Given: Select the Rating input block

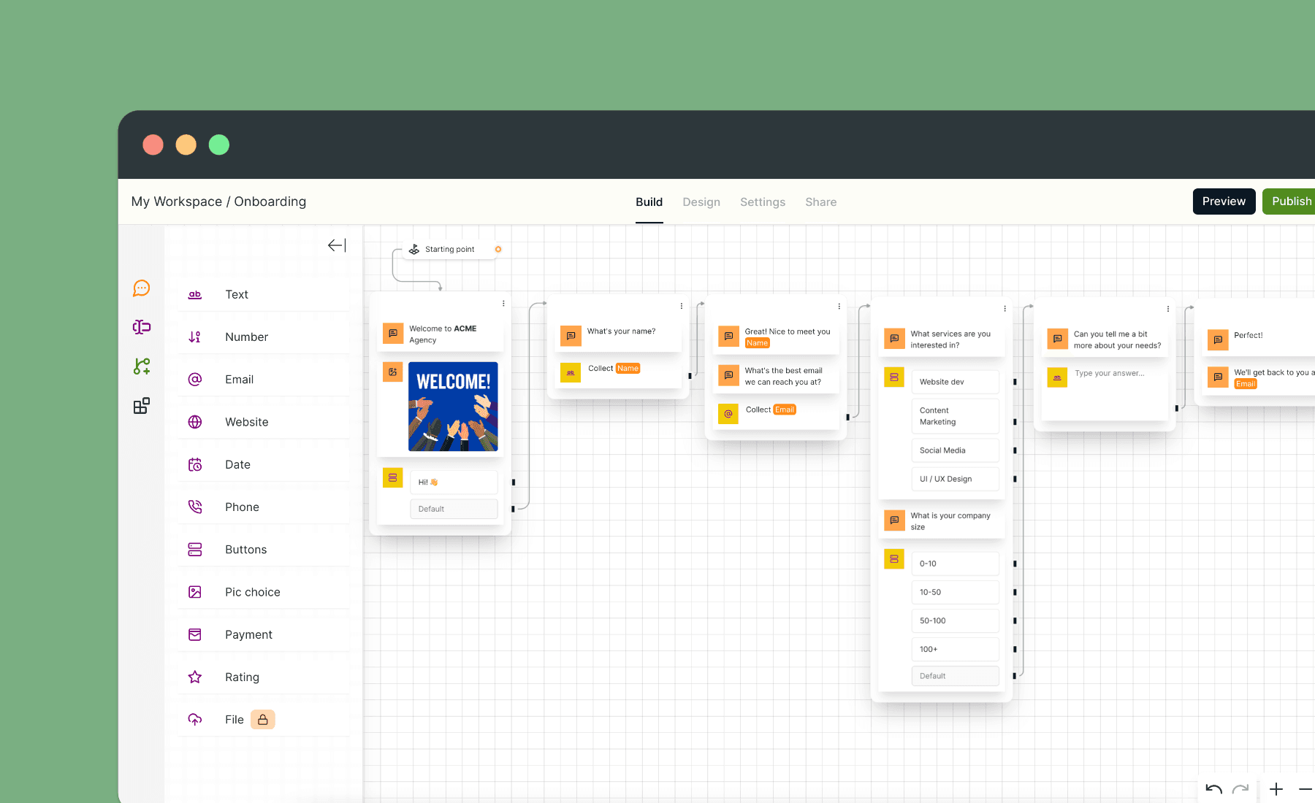Looking at the screenshot, I should point(242,677).
